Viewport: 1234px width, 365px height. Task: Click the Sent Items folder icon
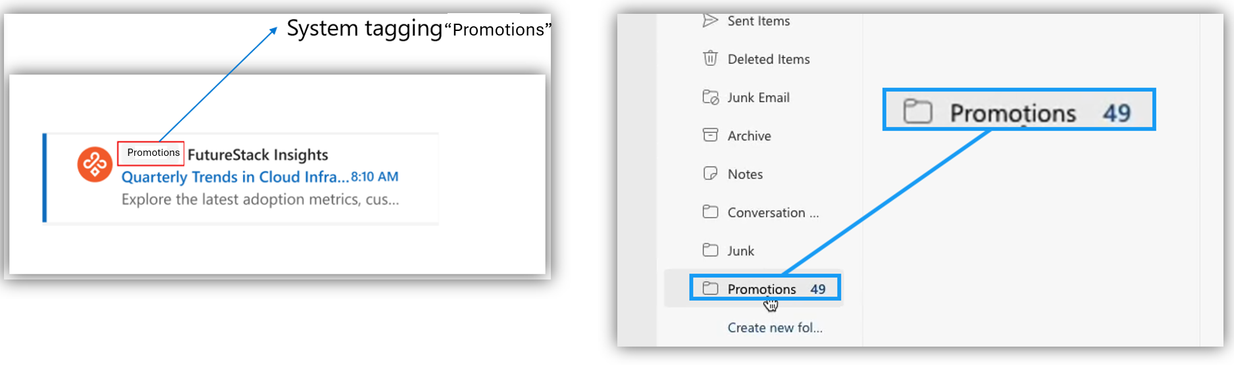710,20
